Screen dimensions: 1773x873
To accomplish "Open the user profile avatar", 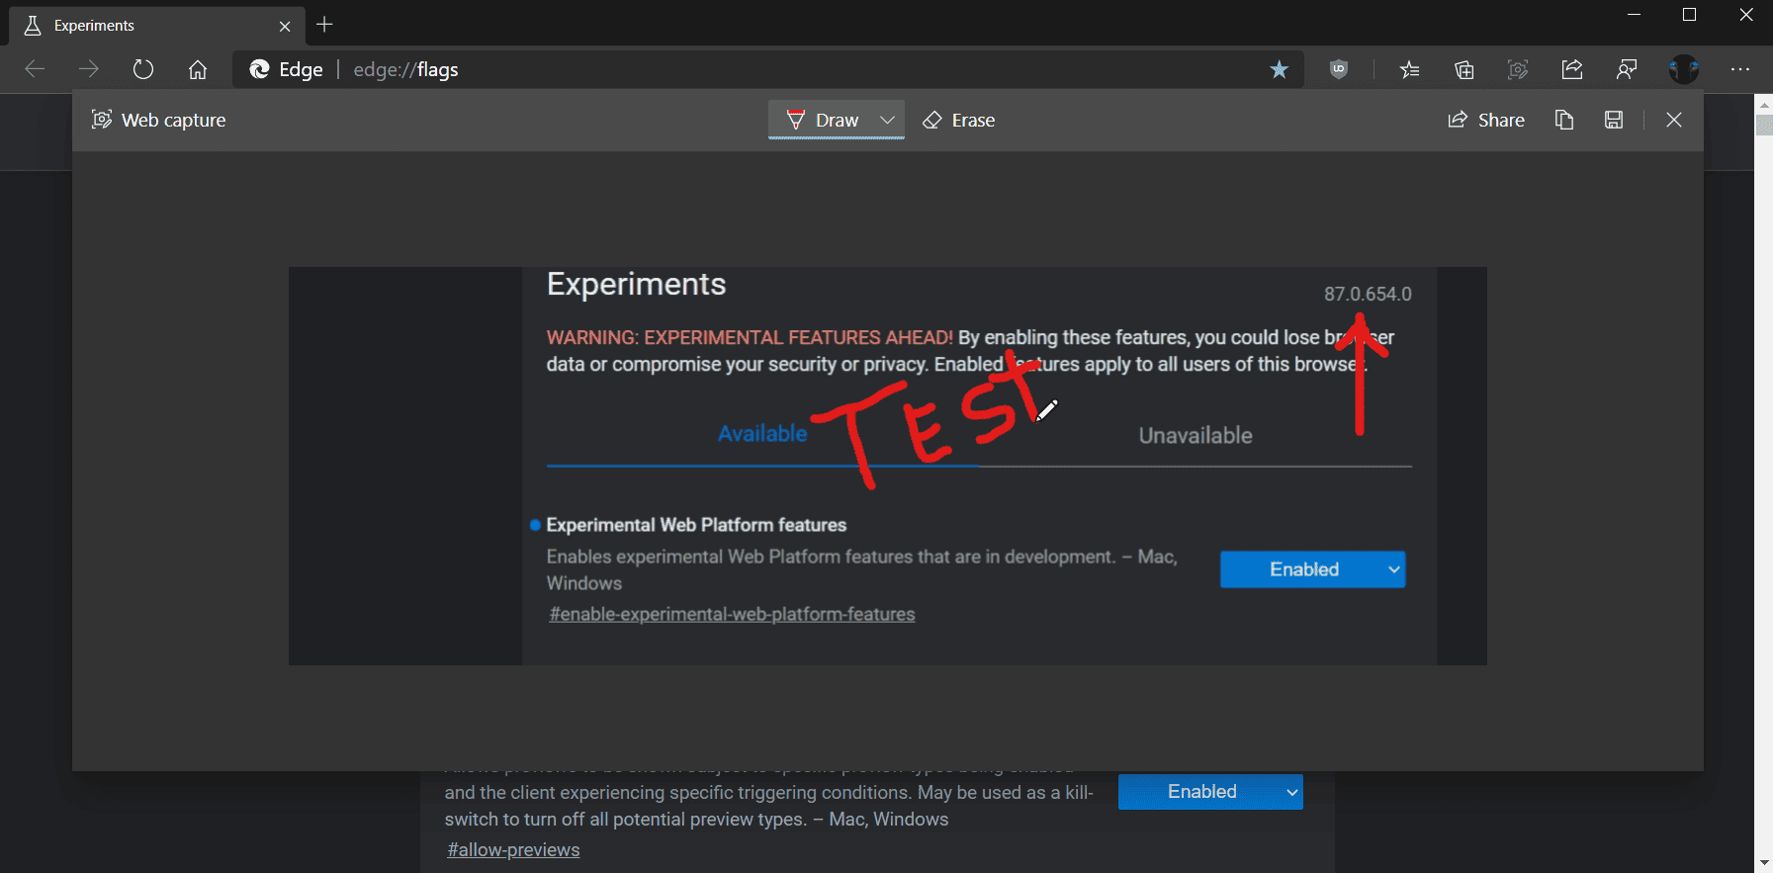I will [1684, 69].
